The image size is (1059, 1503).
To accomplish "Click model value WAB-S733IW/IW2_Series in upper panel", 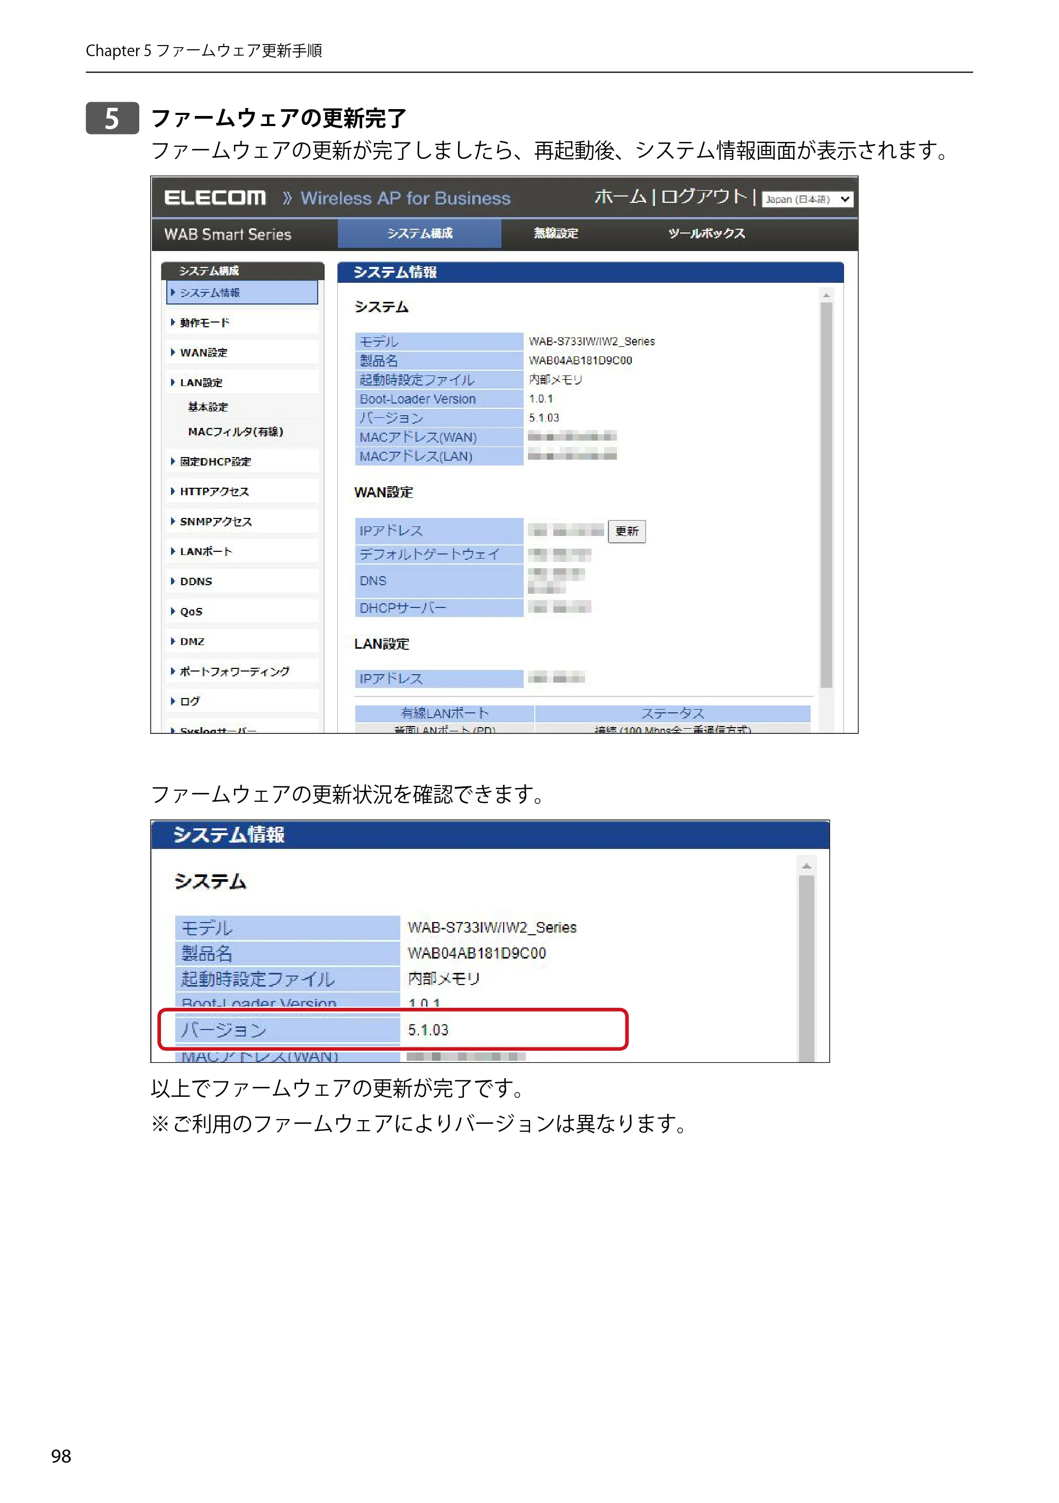I will 591,342.
